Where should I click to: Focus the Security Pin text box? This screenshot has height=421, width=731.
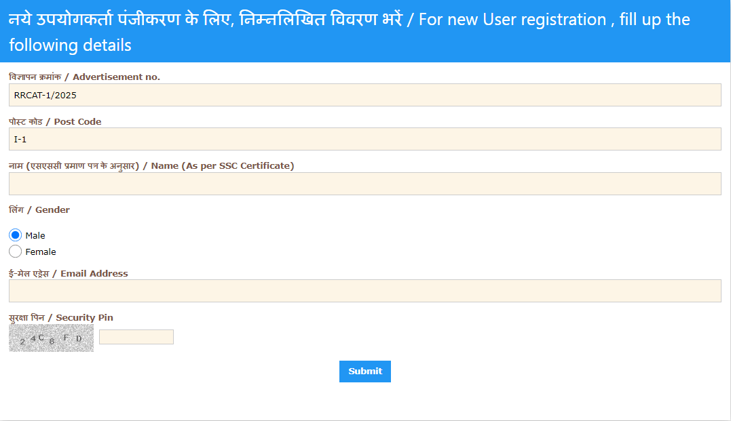136,337
